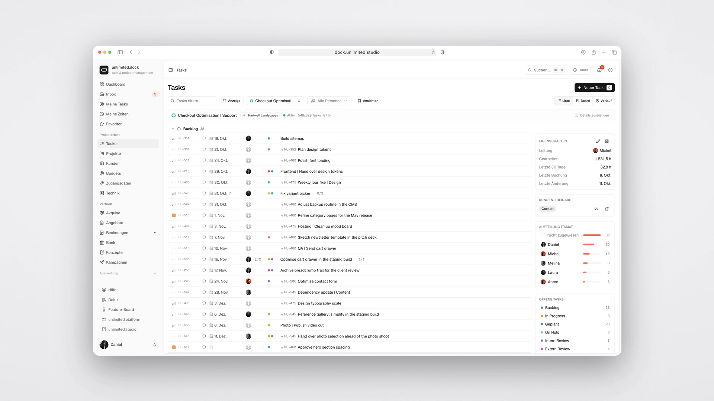
Task: Create a task with Neuer Task button
Action: (594, 88)
